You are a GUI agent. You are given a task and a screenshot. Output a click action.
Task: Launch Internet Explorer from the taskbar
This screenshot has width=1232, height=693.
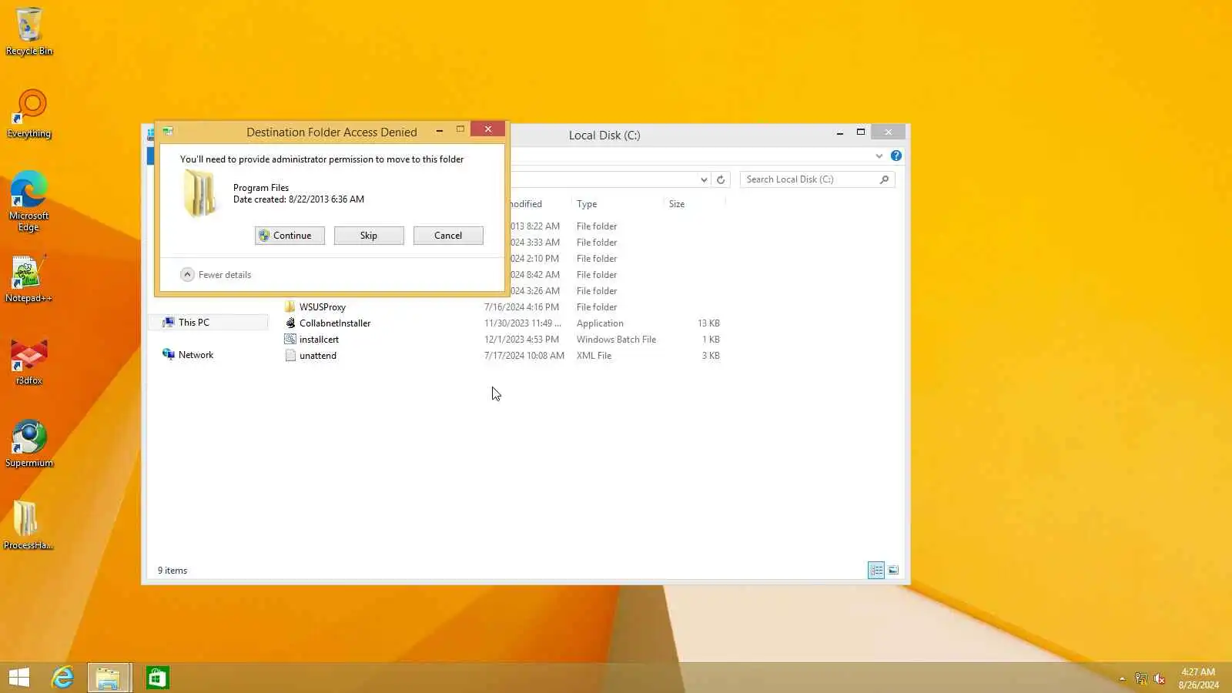pyautogui.click(x=62, y=678)
